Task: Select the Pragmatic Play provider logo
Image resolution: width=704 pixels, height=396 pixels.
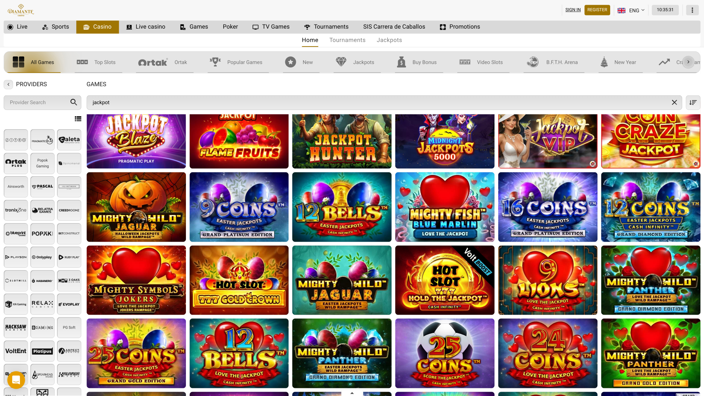Action: [43, 140]
